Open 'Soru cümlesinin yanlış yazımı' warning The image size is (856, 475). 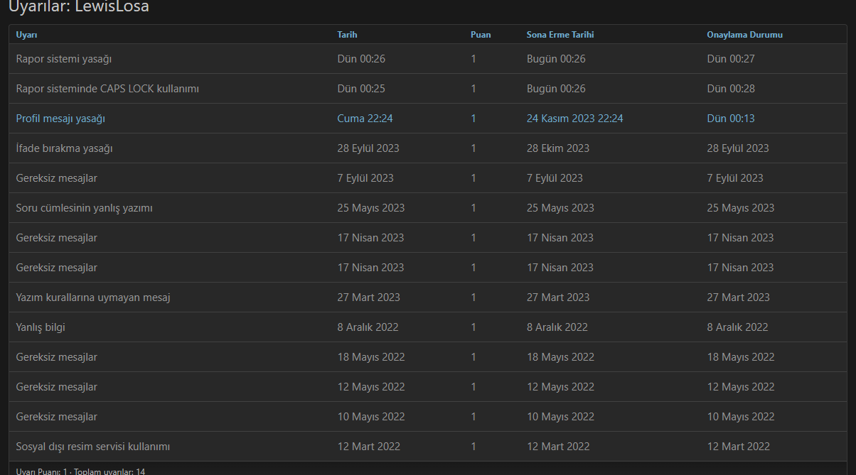[x=85, y=208]
